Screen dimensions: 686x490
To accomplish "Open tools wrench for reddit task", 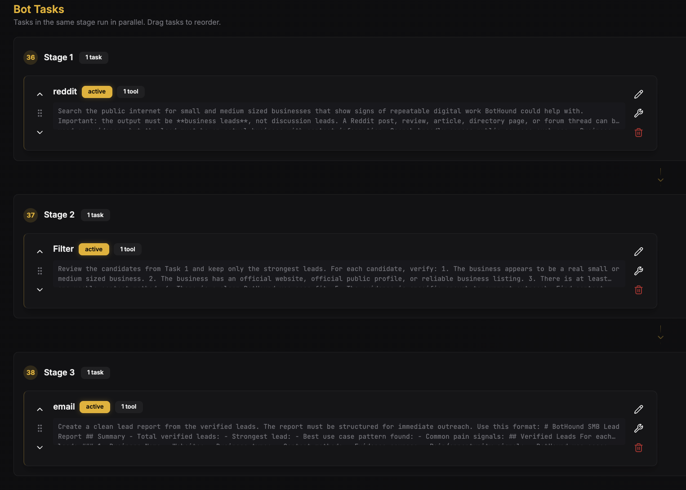I will pos(638,113).
